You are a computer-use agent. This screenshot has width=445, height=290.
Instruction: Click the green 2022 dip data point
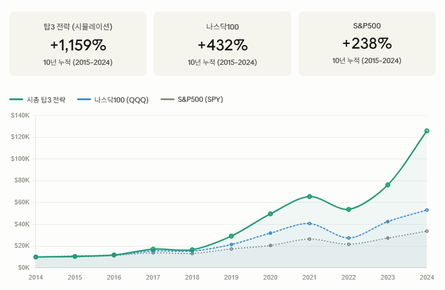[349, 210]
